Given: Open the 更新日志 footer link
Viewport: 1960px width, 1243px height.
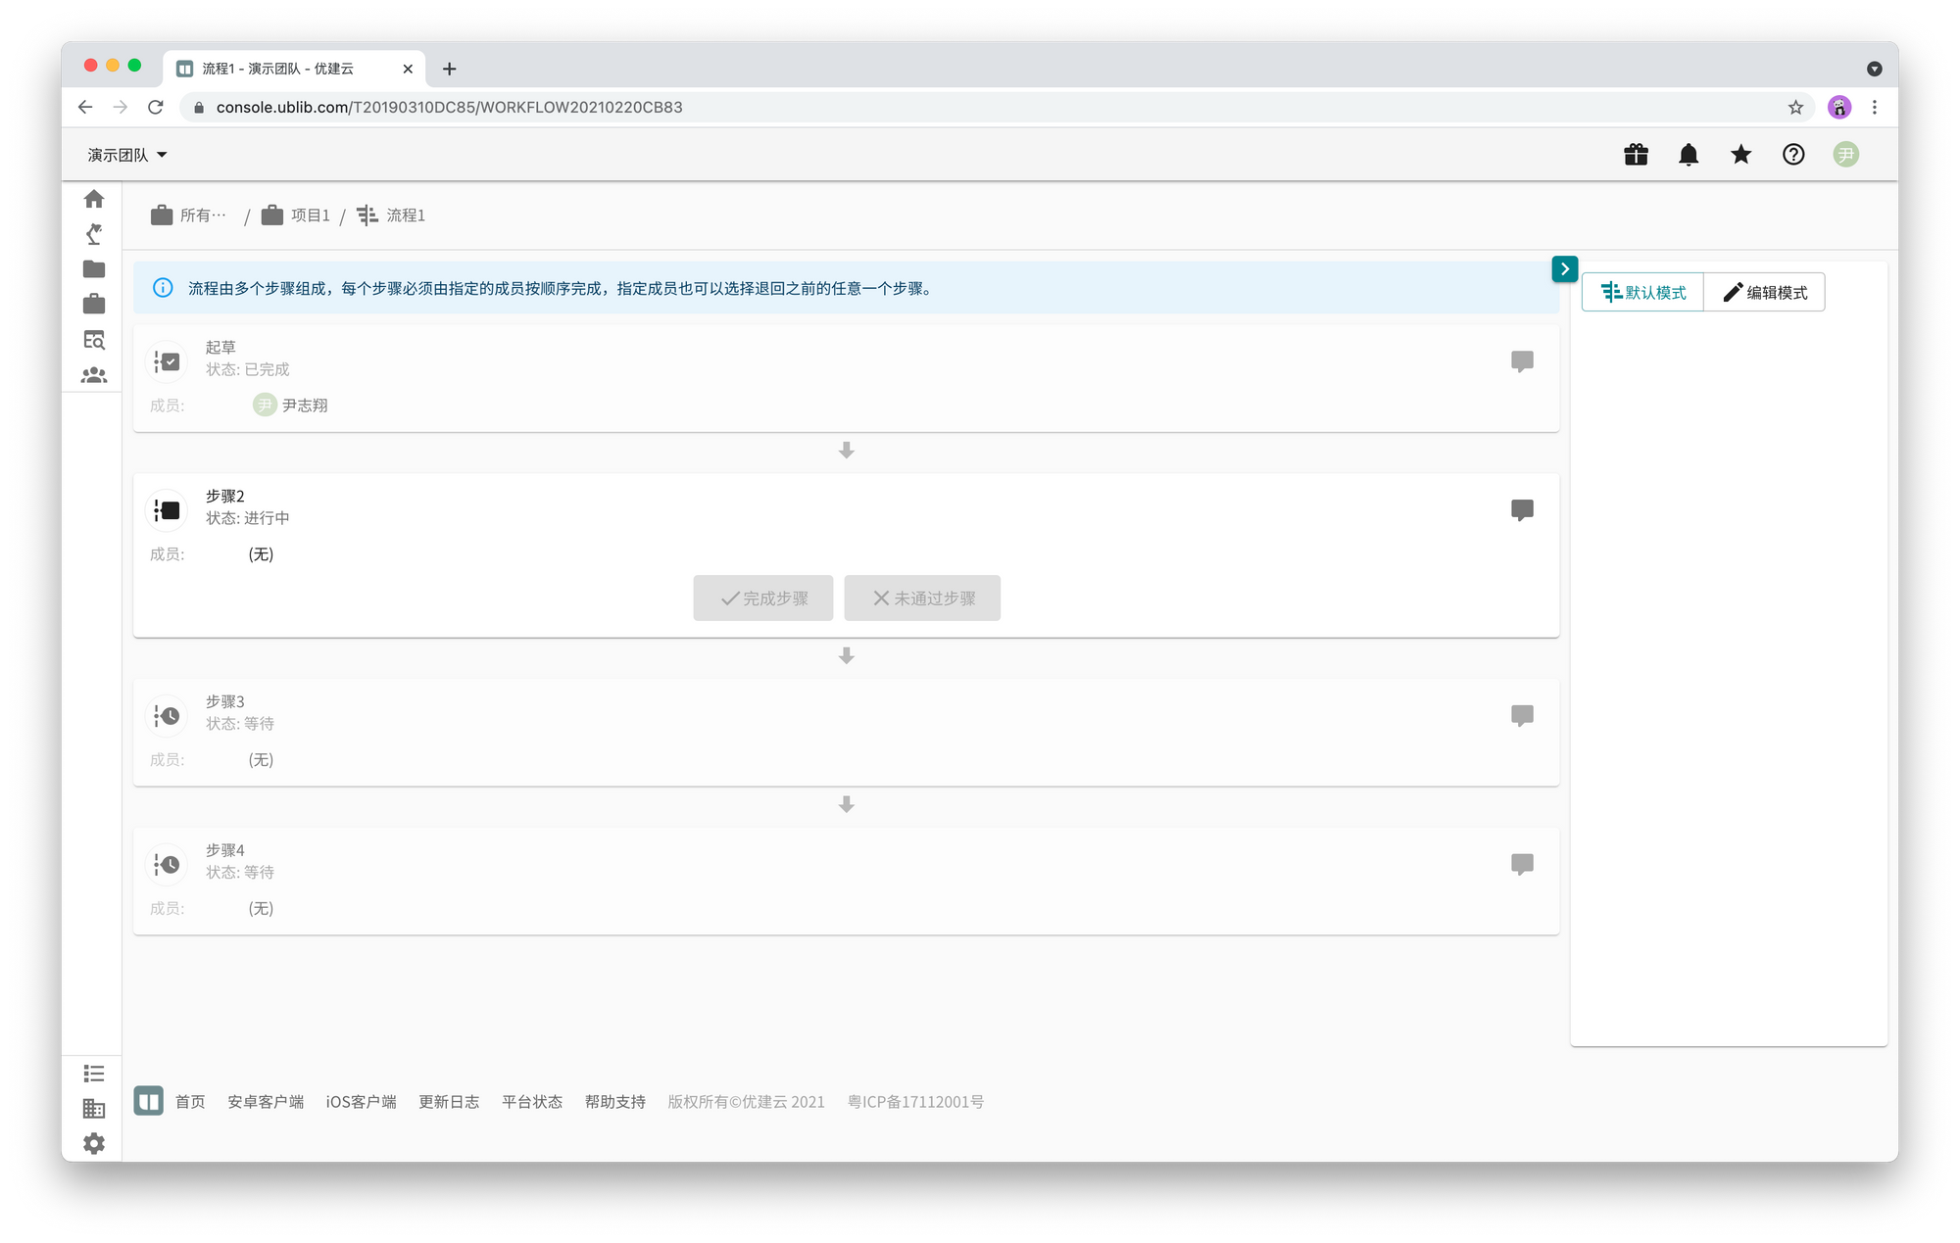Looking at the screenshot, I should (449, 1102).
